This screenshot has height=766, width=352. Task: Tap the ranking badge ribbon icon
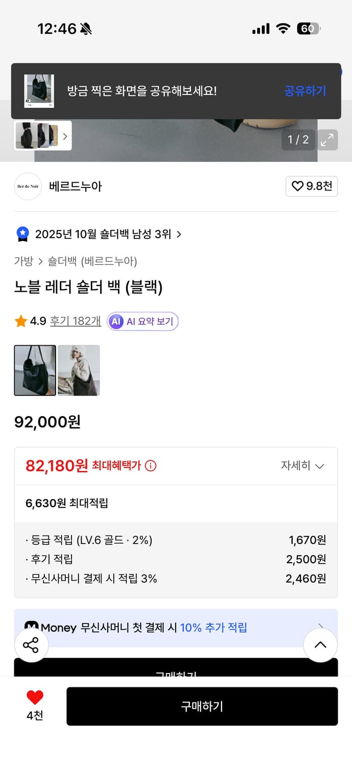21,233
